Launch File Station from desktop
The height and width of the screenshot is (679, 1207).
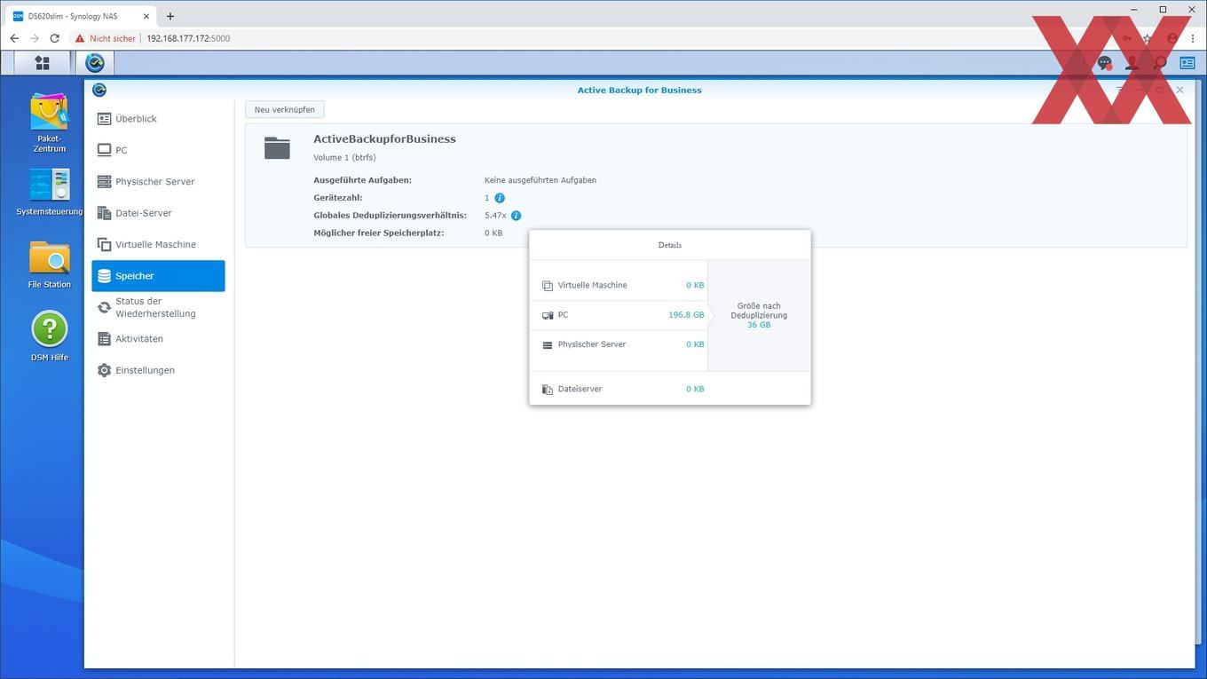[x=49, y=264]
